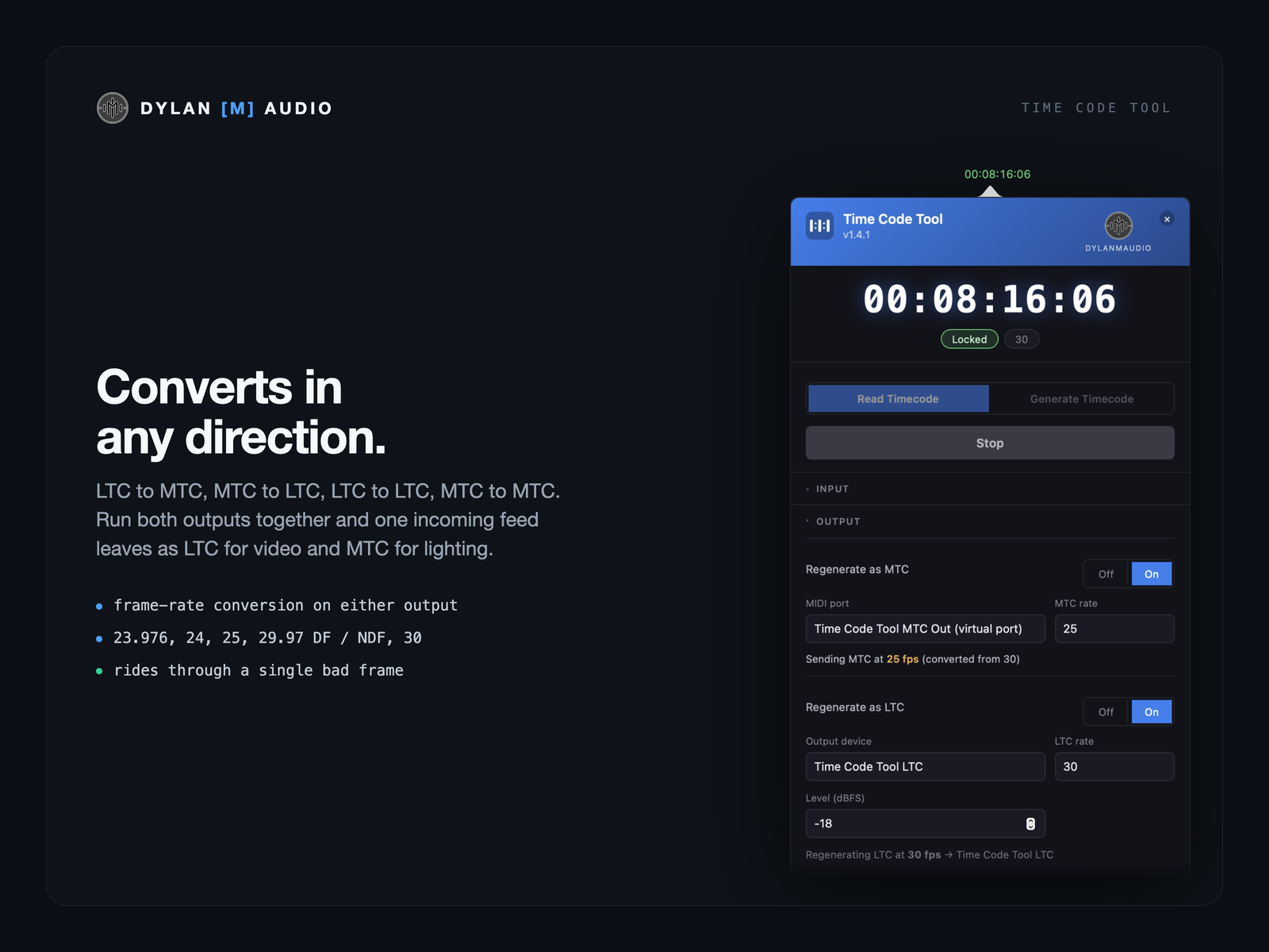Click the Converts in any direction heading
The width and height of the screenshot is (1269, 952).
pos(241,412)
